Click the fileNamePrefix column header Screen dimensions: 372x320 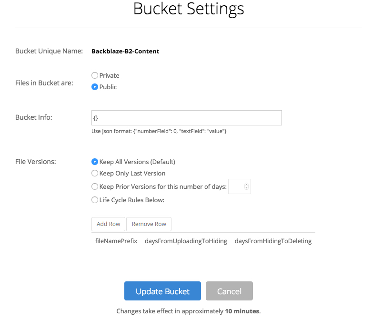click(x=116, y=241)
